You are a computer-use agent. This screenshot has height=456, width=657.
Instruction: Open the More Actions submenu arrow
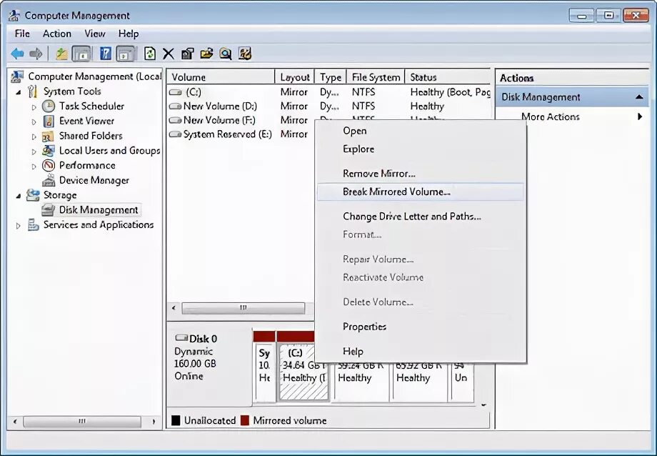[x=640, y=117]
